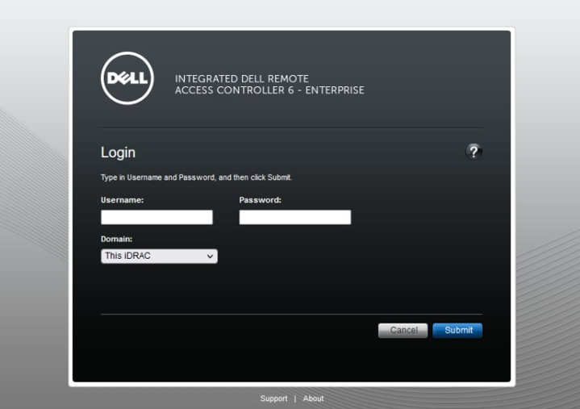Click the 'Integrated Dell Remote' title line

pos(242,79)
